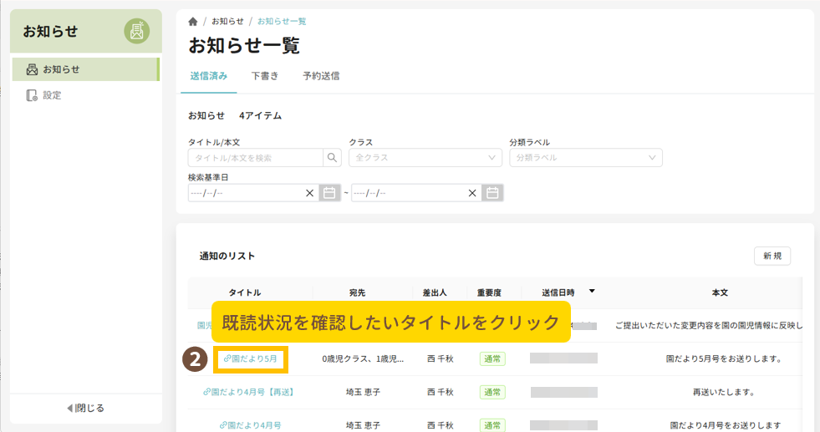The width and height of the screenshot is (820, 432).
Task: Clear the end date field
Action: [473, 193]
